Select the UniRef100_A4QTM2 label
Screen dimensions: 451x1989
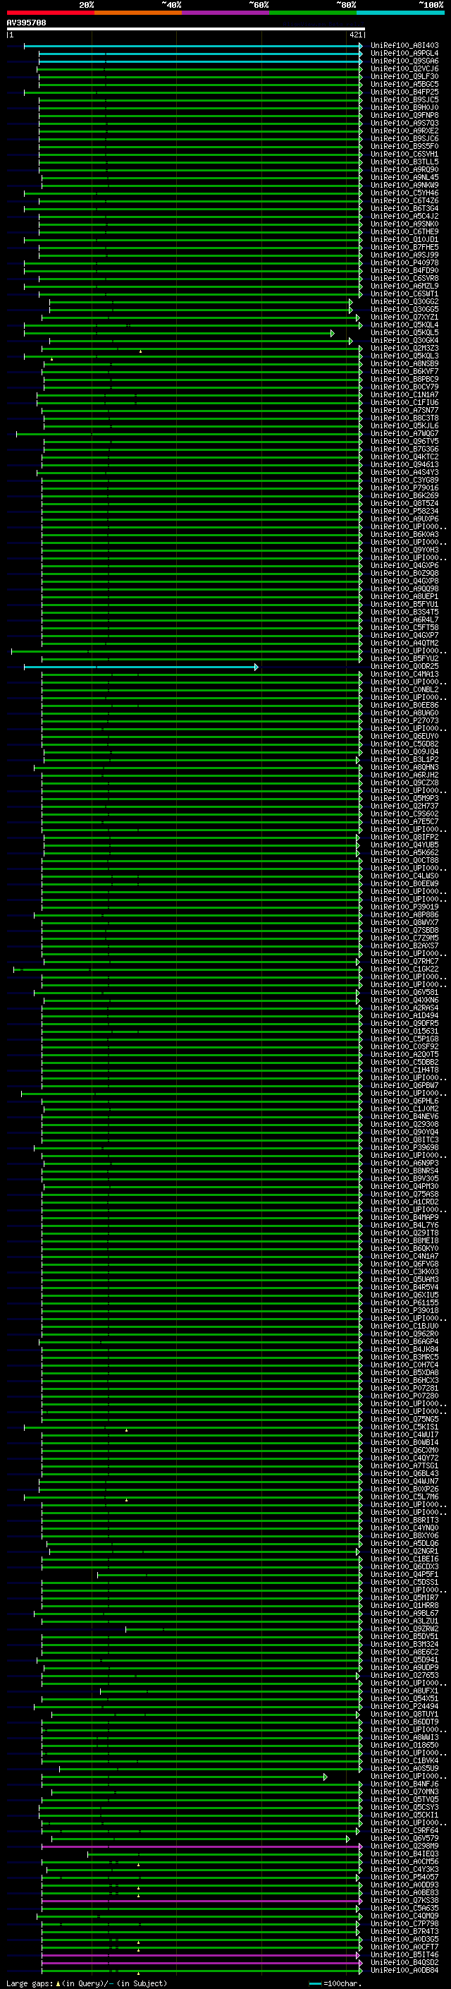404,643
